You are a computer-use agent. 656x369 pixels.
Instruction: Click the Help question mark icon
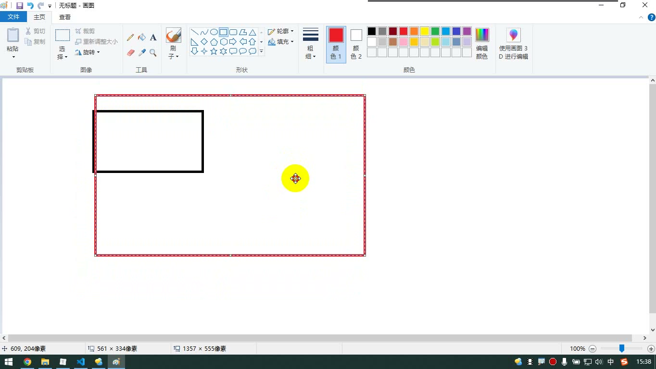coord(652,17)
